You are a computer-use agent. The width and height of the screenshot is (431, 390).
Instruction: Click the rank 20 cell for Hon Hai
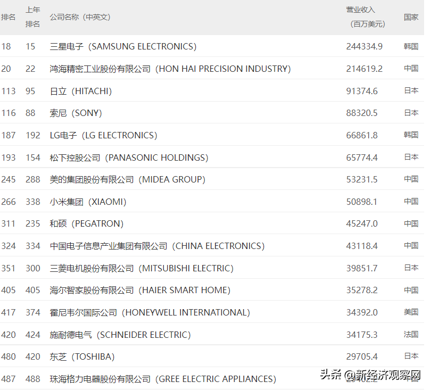(6, 69)
